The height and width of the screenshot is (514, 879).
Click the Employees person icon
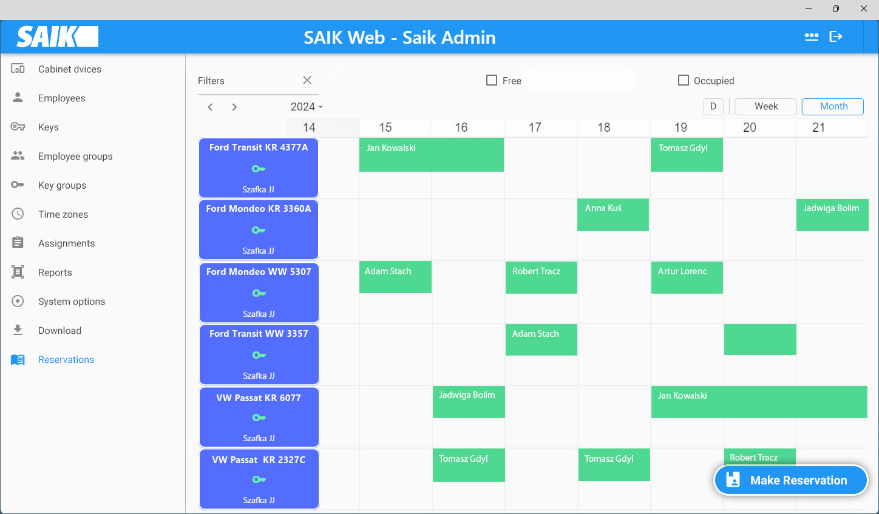click(18, 98)
